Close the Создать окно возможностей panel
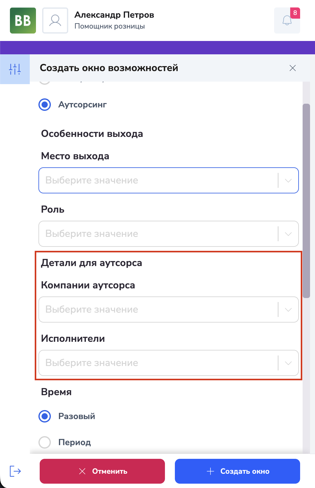The width and height of the screenshot is (315, 488). tap(292, 68)
